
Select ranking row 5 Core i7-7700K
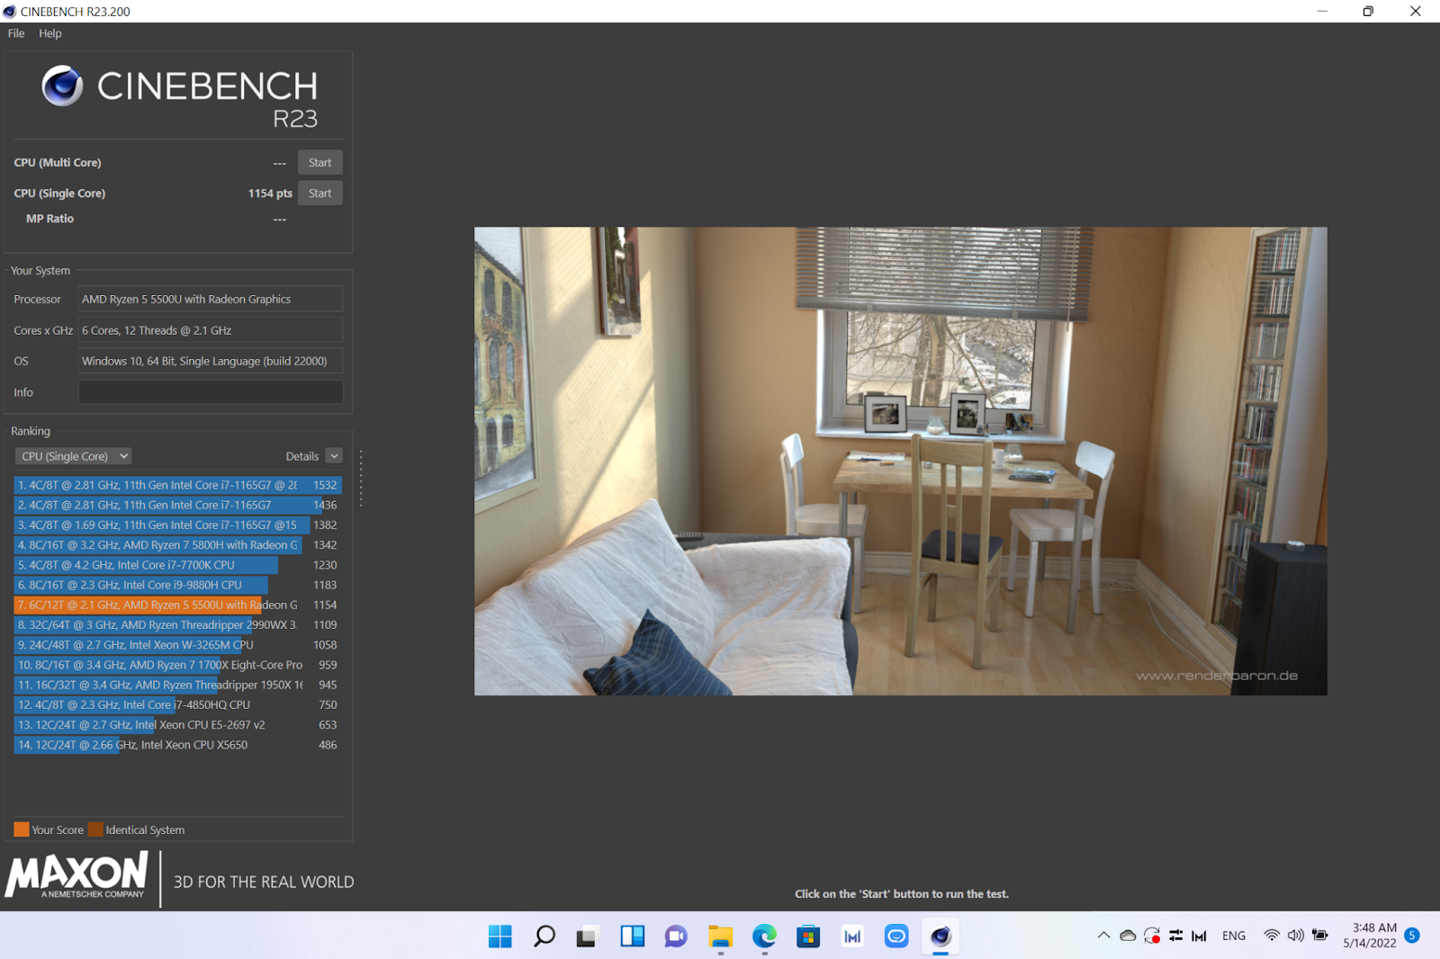(177, 565)
